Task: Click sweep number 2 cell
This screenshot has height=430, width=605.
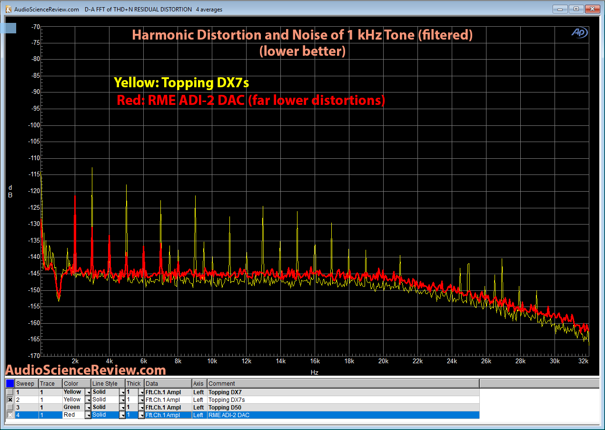Action: point(27,399)
